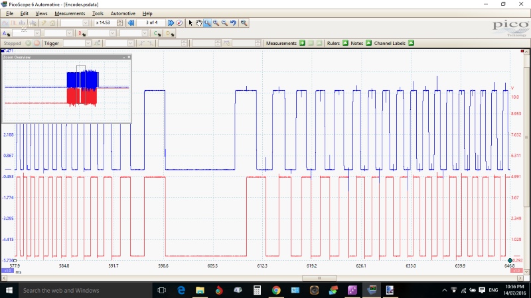
Task: Open Windows Start menu
Action: coord(9,290)
